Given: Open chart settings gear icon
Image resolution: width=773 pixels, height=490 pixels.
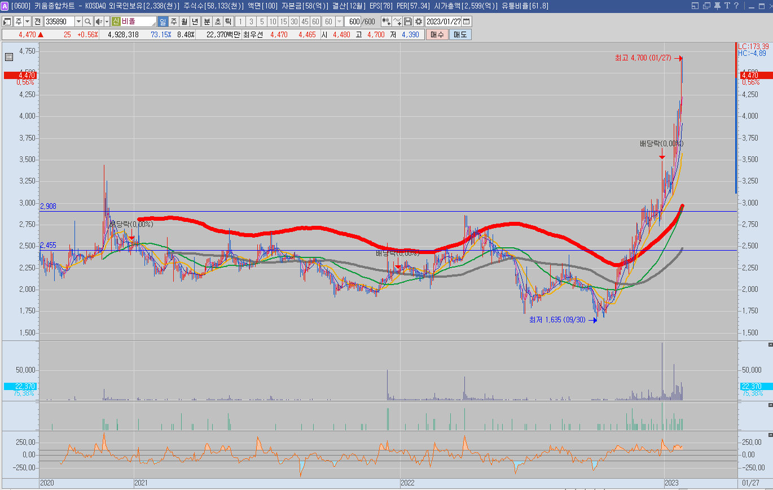Looking at the screenshot, I should [x=419, y=21].
